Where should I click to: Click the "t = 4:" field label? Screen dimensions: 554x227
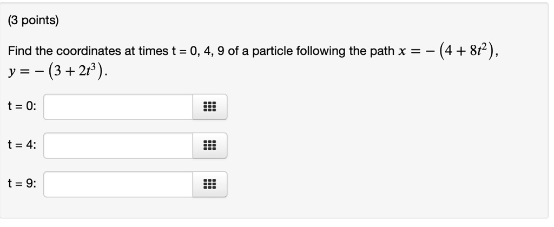point(22,145)
